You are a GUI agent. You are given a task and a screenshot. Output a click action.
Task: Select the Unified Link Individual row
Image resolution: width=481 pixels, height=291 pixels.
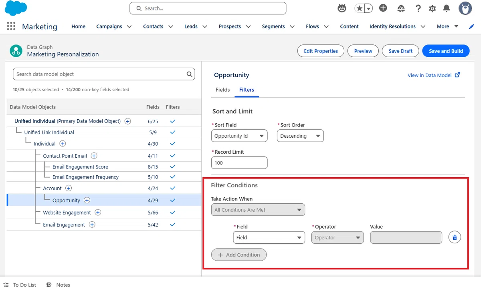pyautogui.click(x=104, y=132)
